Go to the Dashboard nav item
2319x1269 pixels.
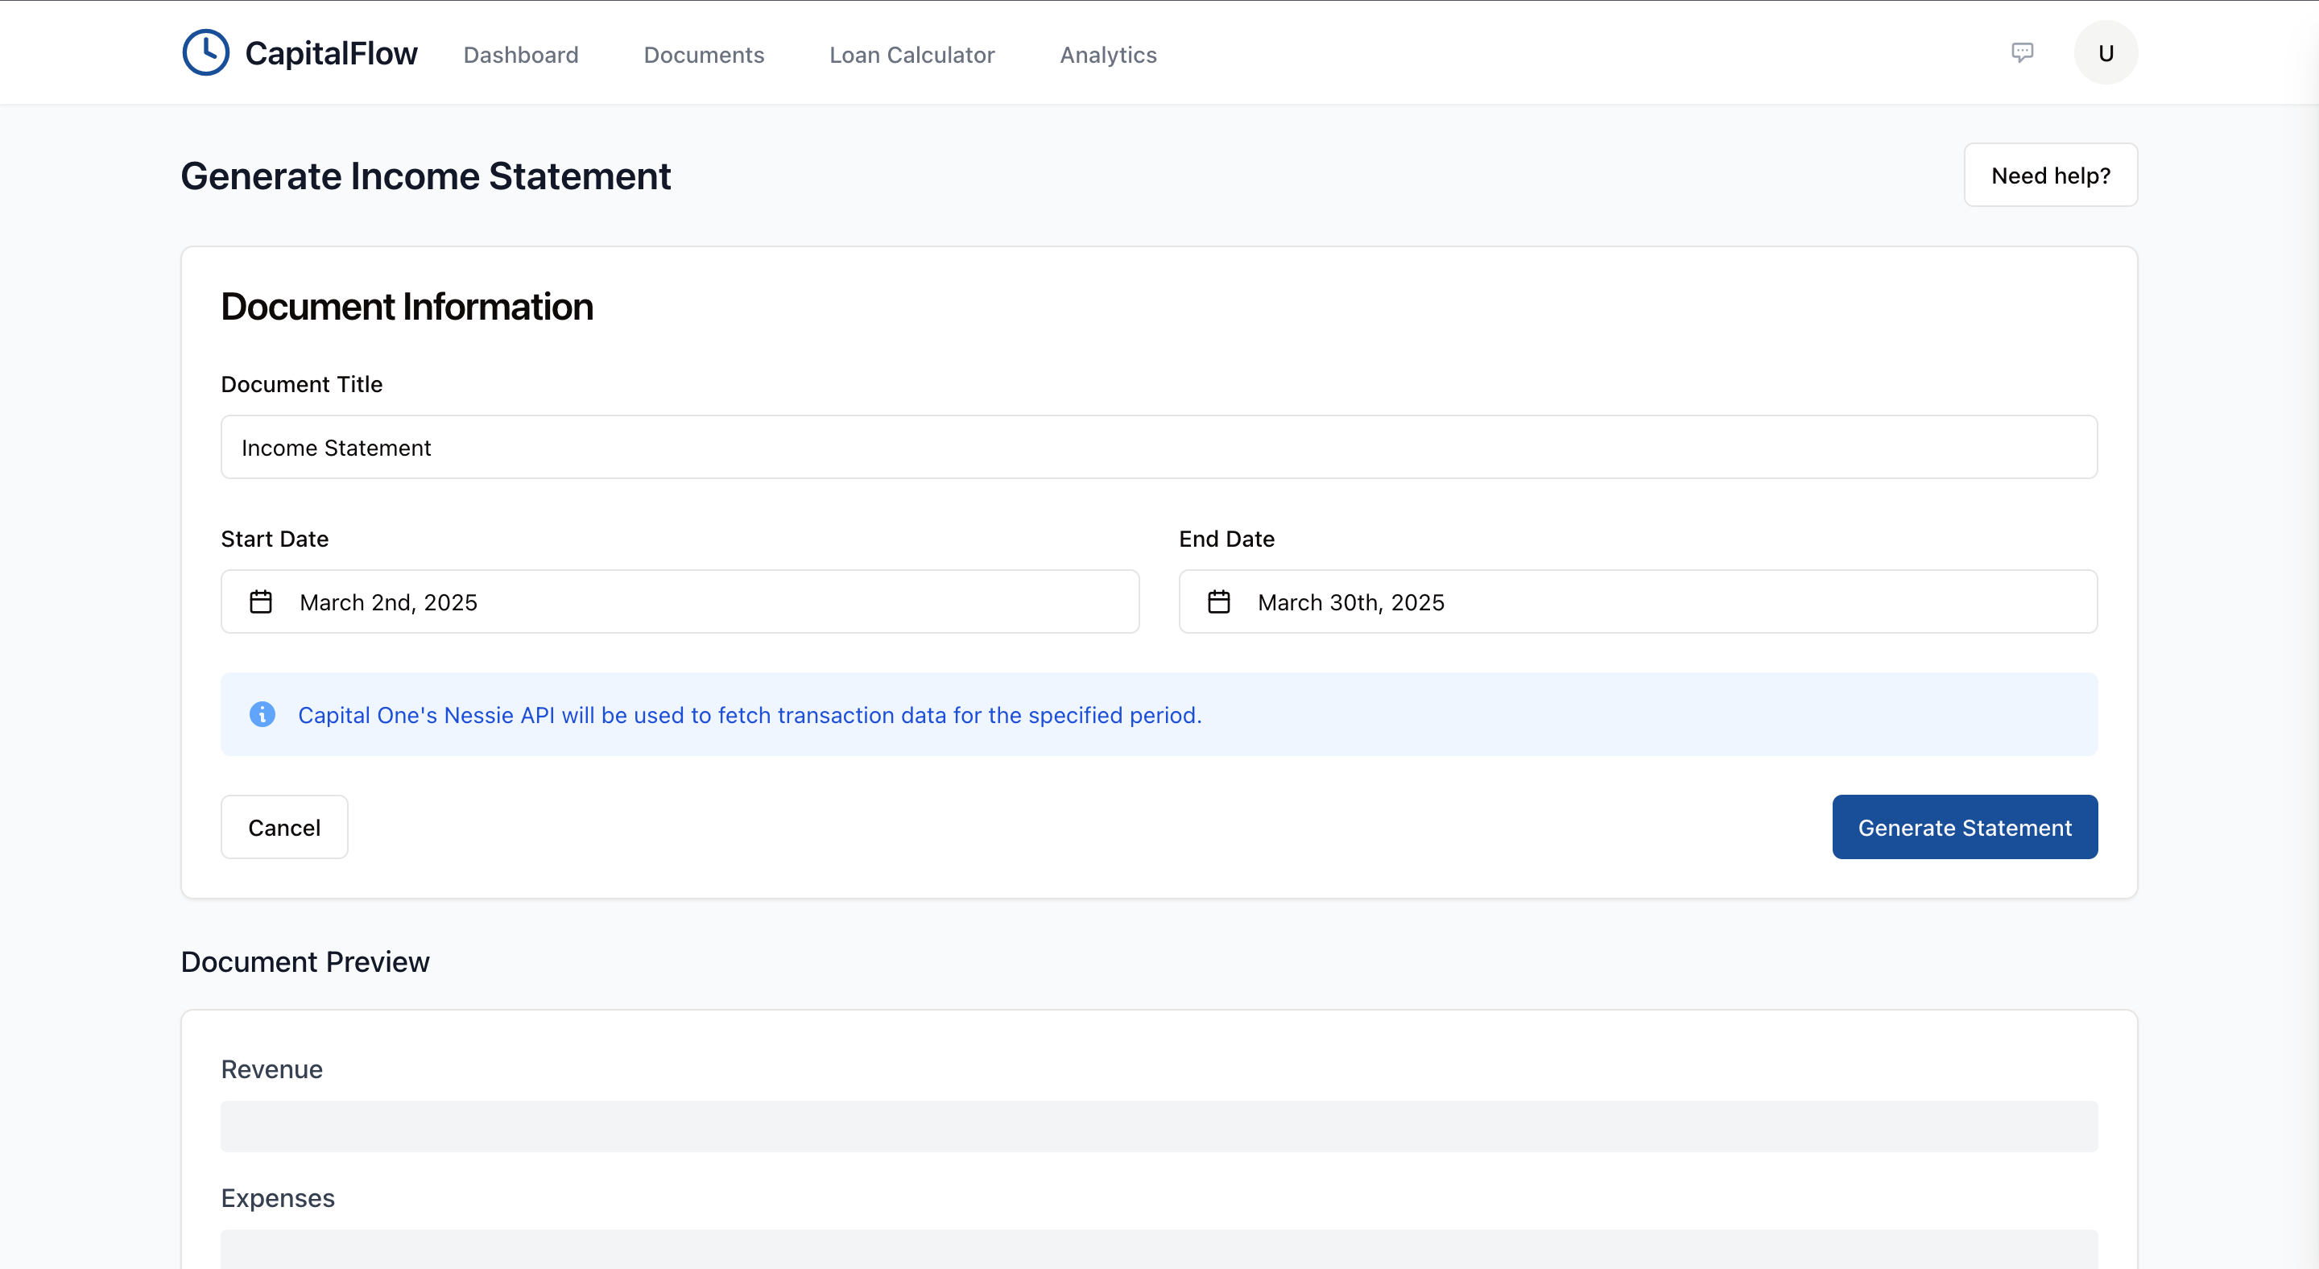point(520,55)
